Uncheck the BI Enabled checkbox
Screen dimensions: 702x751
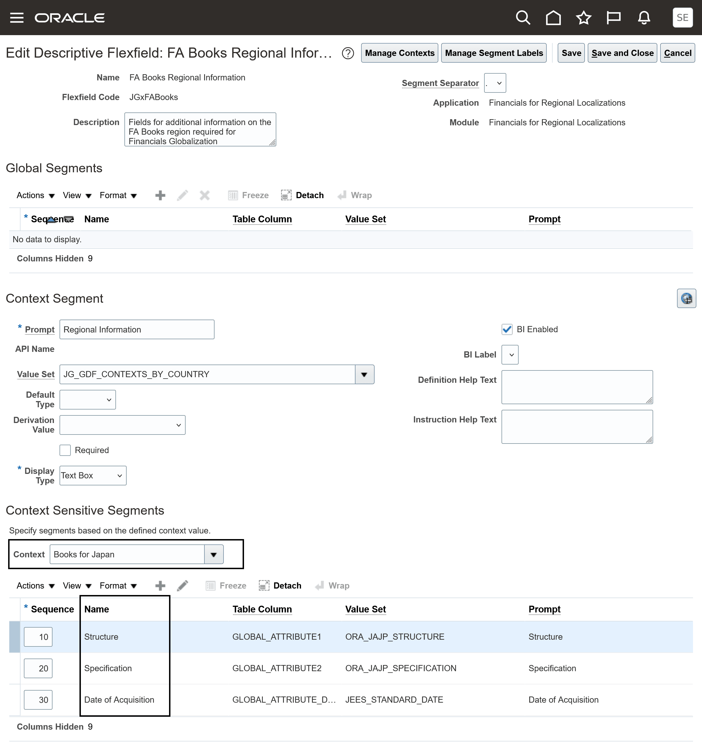click(x=507, y=329)
